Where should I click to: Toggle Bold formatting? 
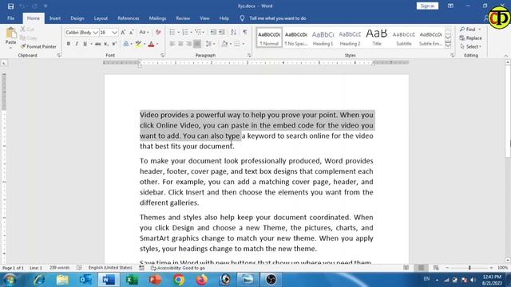[69, 44]
